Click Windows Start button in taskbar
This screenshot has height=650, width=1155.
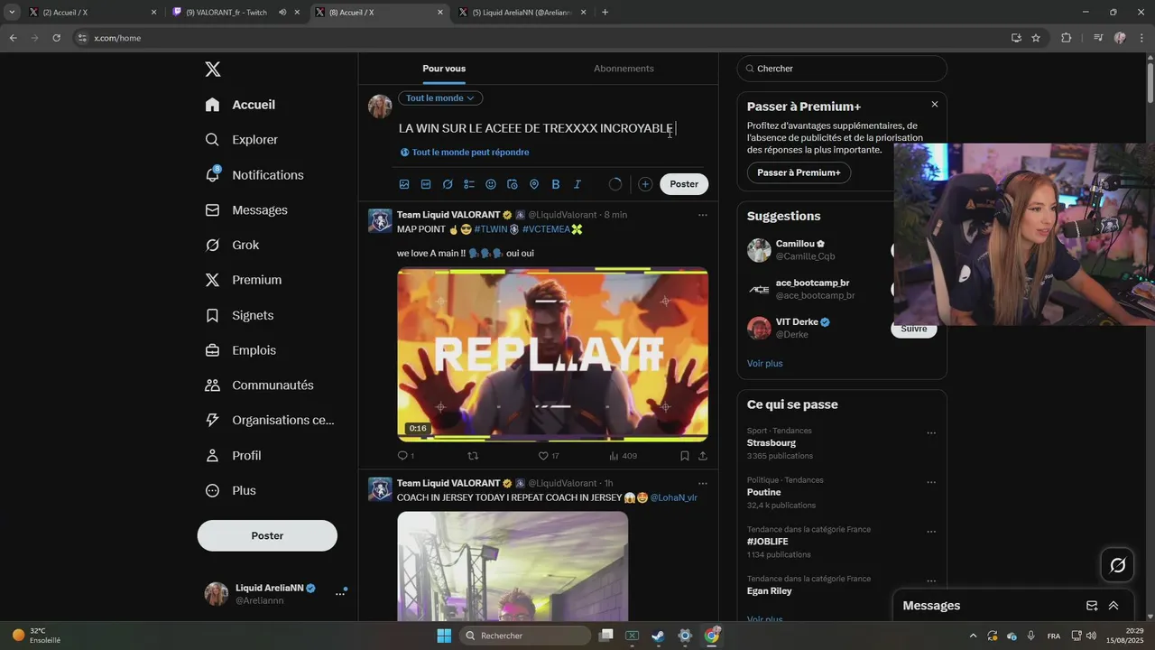[x=444, y=636]
